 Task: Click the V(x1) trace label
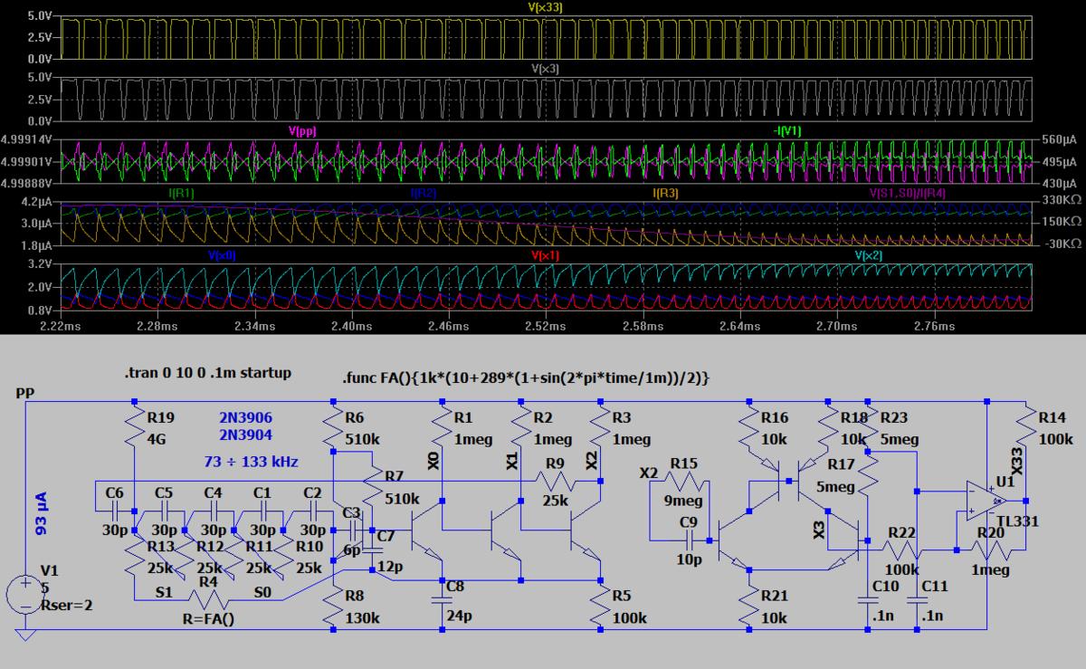(546, 255)
